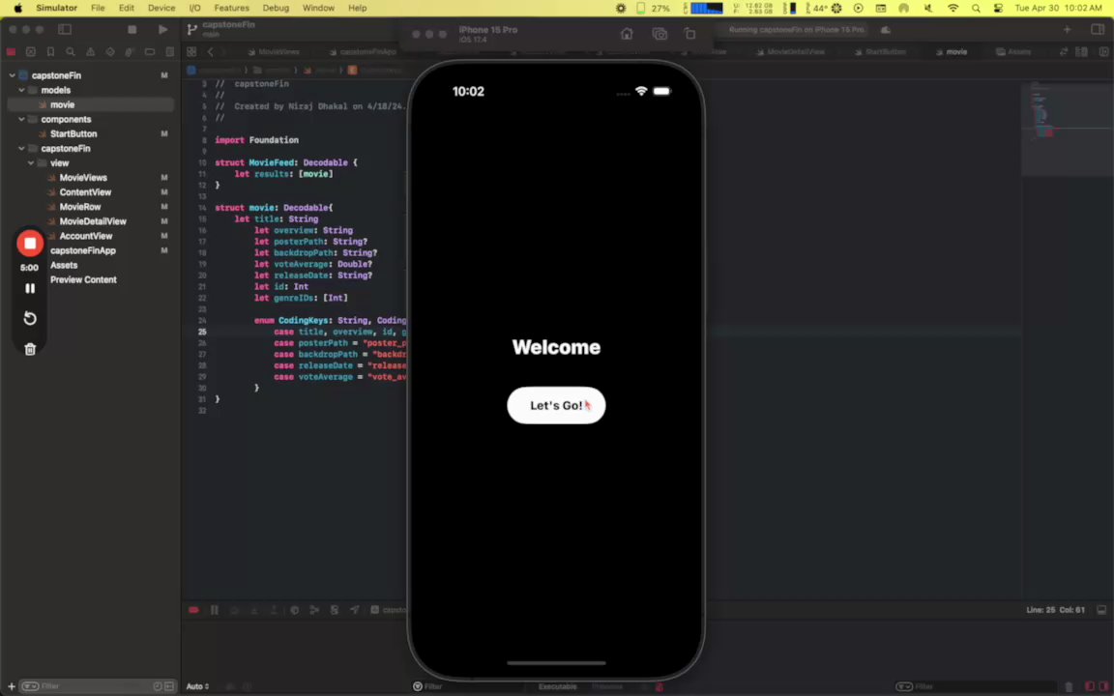
Task: Open the I/O menu
Action: (x=194, y=8)
